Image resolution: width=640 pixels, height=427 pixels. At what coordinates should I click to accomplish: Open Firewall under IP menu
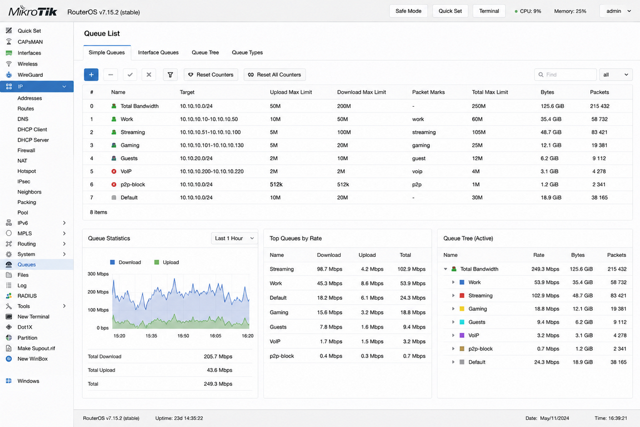pos(26,150)
